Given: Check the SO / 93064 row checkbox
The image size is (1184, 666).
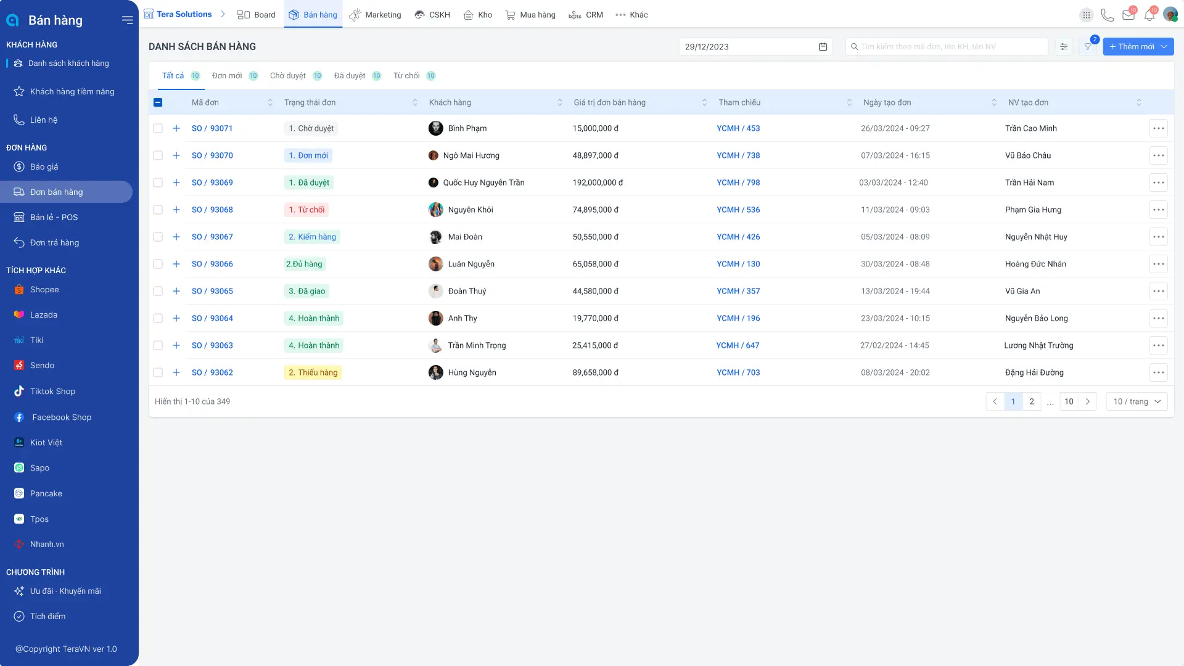Looking at the screenshot, I should pos(158,318).
